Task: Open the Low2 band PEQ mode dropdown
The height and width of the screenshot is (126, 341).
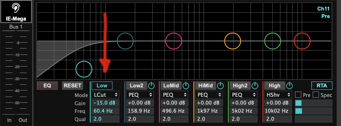Action: pyautogui.click(x=140, y=95)
